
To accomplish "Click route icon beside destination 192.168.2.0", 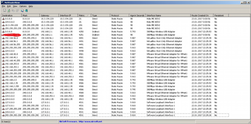I will coord(3,80).
